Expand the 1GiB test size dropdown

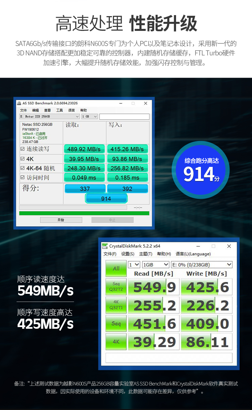pos(156,265)
